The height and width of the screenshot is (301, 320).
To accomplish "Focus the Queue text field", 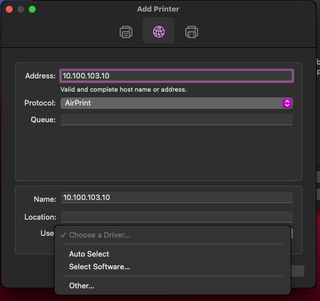I will tap(177, 119).
